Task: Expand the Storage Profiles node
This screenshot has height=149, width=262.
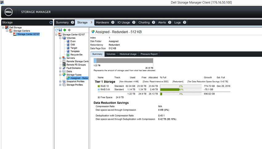Action: pyautogui.click(x=60, y=85)
